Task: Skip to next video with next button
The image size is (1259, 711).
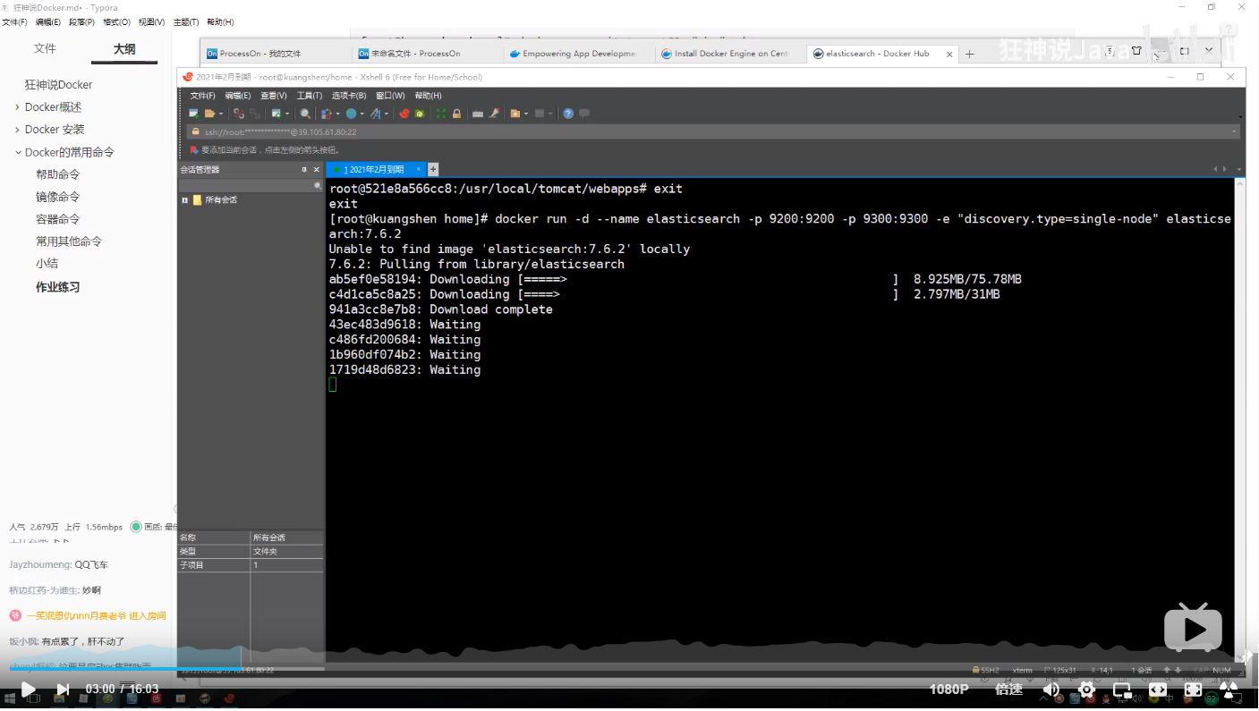Action: coord(63,690)
